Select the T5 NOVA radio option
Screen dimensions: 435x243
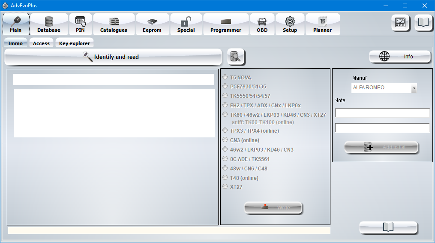click(225, 77)
